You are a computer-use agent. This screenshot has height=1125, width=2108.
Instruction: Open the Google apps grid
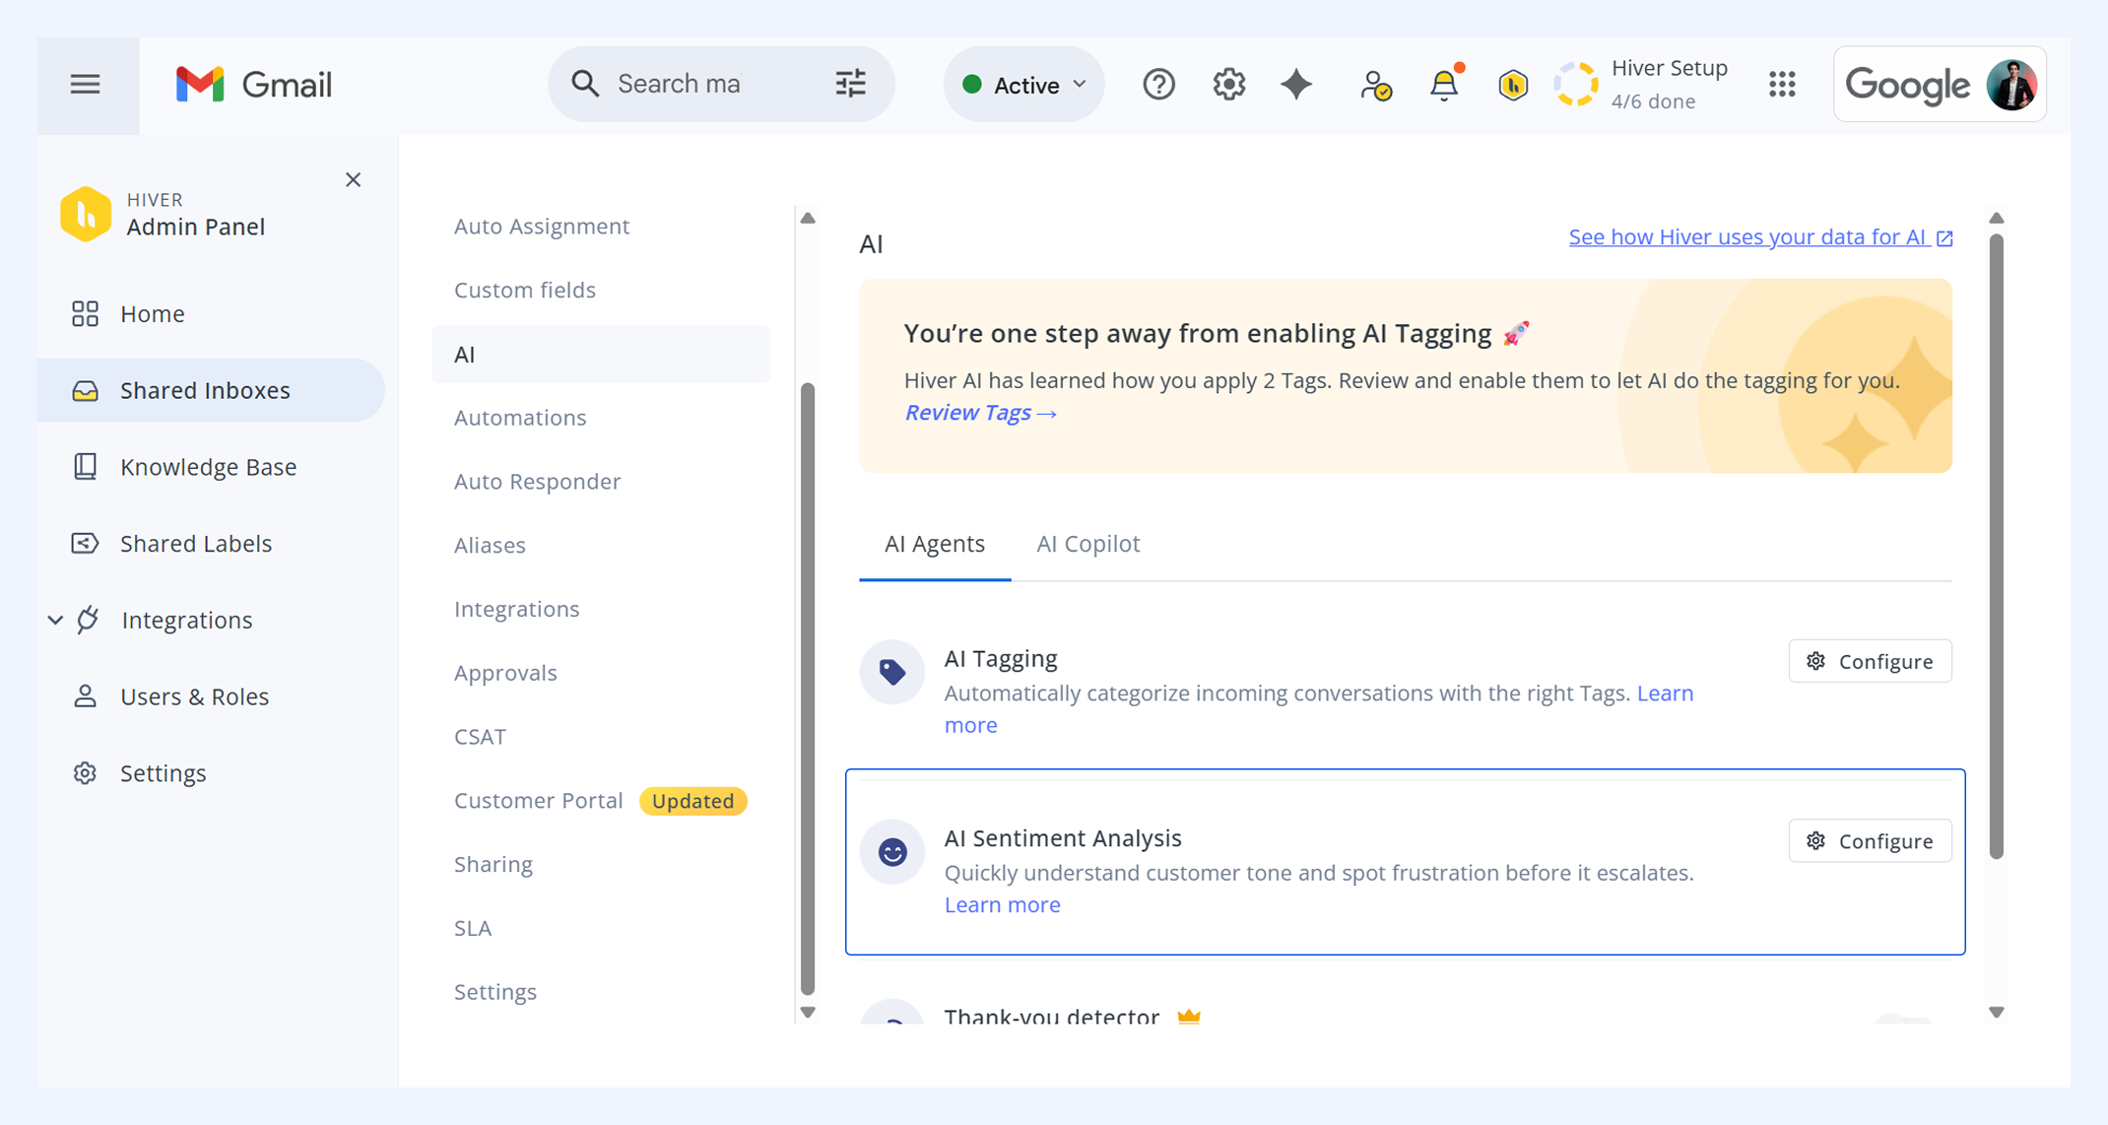[1782, 85]
